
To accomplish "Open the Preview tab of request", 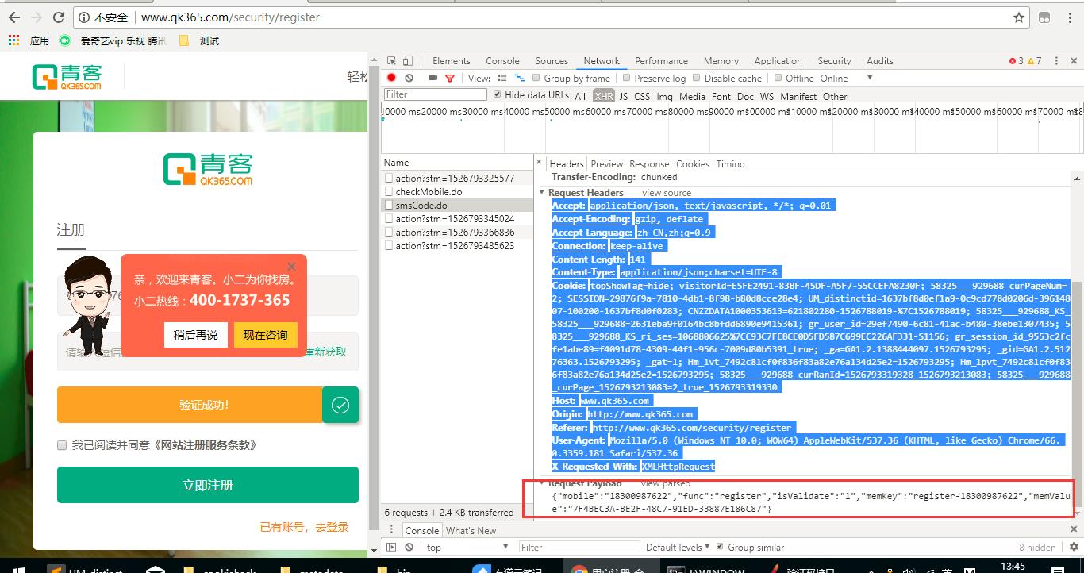I will pyautogui.click(x=607, y=164).
